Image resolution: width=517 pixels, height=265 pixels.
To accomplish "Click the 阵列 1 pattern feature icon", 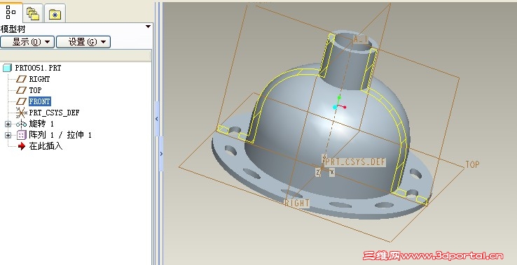I will click(x=22, y=135).
